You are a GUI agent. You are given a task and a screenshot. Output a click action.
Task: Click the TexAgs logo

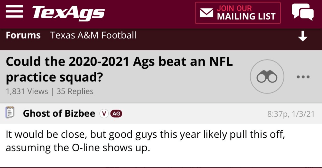pos(68,13)
